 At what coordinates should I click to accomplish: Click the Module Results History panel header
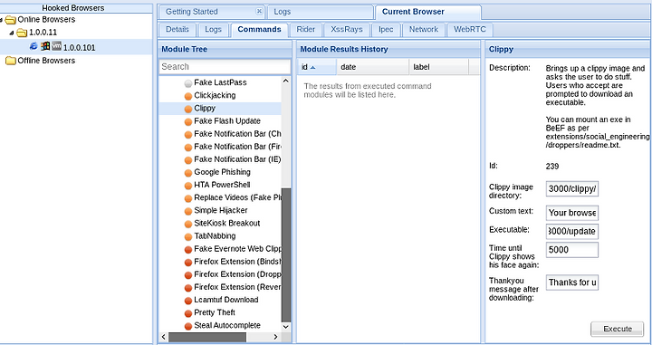tap(388, 49)
